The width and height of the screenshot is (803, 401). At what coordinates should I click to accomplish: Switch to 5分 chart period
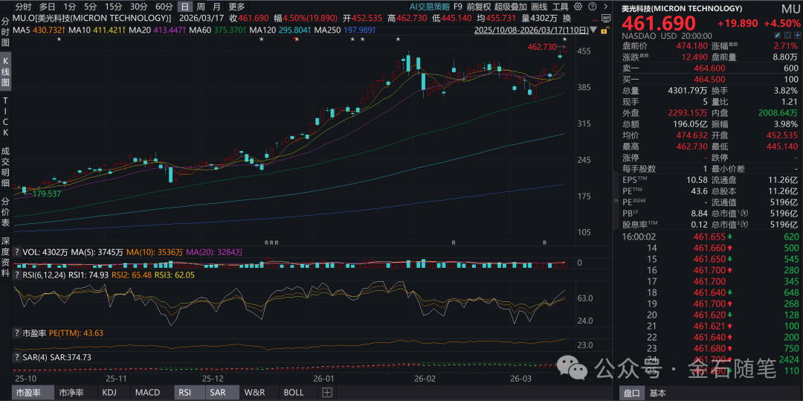click(90, 7)
